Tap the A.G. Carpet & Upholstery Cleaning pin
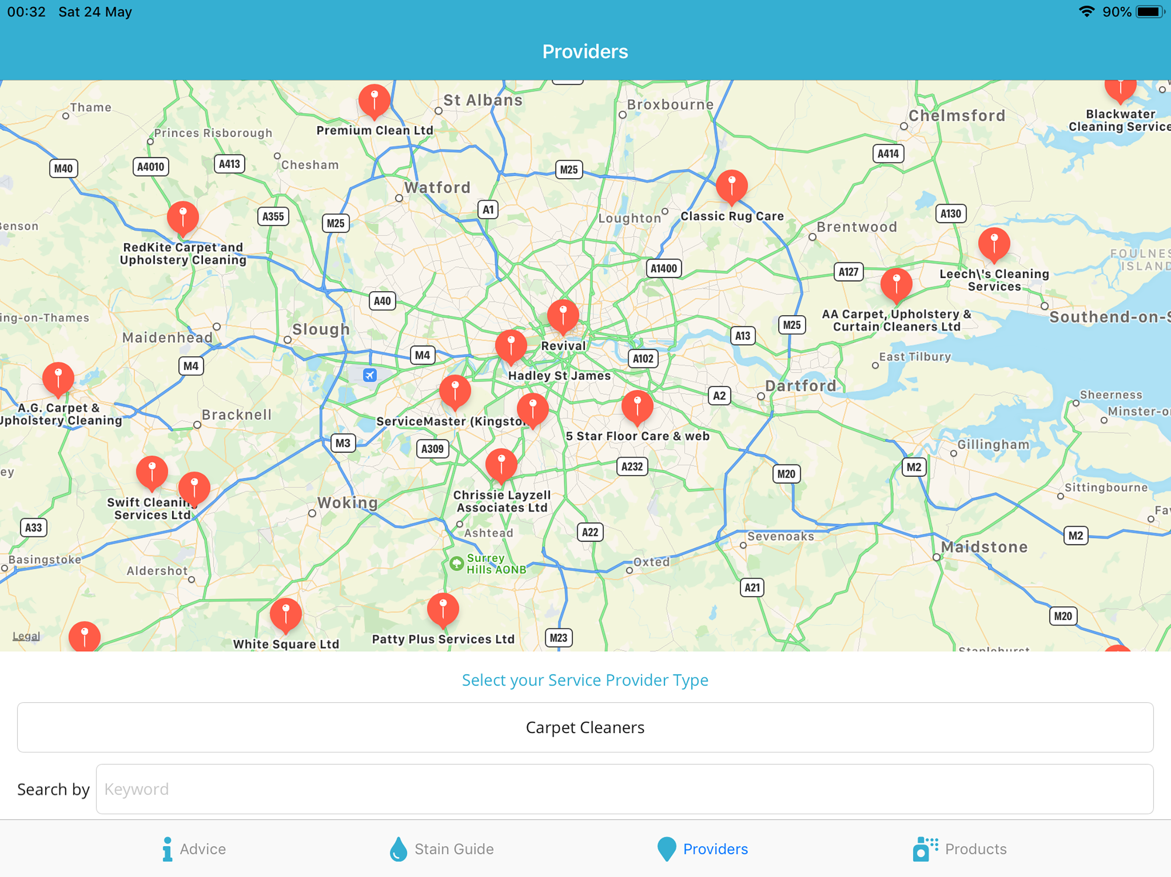 (58, 380)
